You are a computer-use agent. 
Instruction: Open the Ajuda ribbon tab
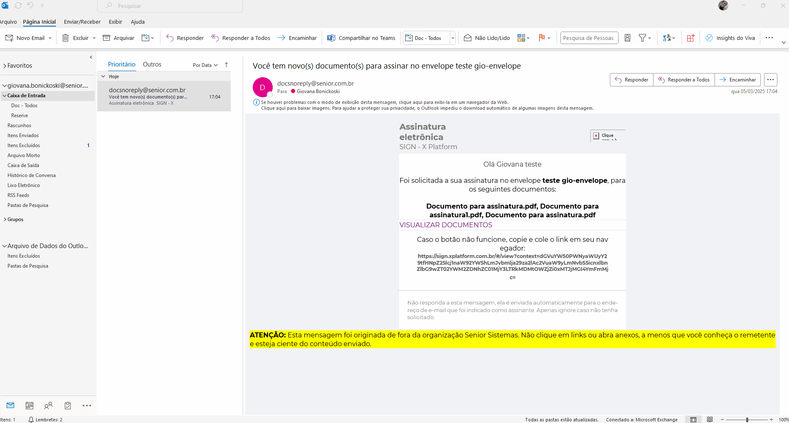click(138, 22)
